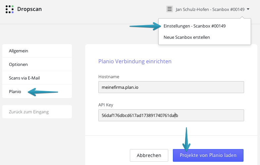Screen dimensions: 260x165
Task: Select the Planio sidebar item
Action: [x=37, y=91]
